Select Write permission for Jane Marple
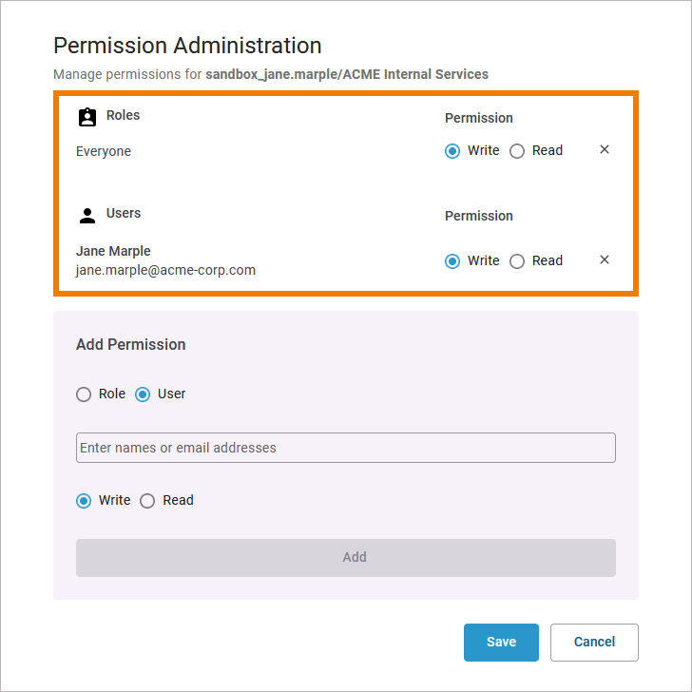This screenshot has width=692, height=692. (x=452, y=261)
